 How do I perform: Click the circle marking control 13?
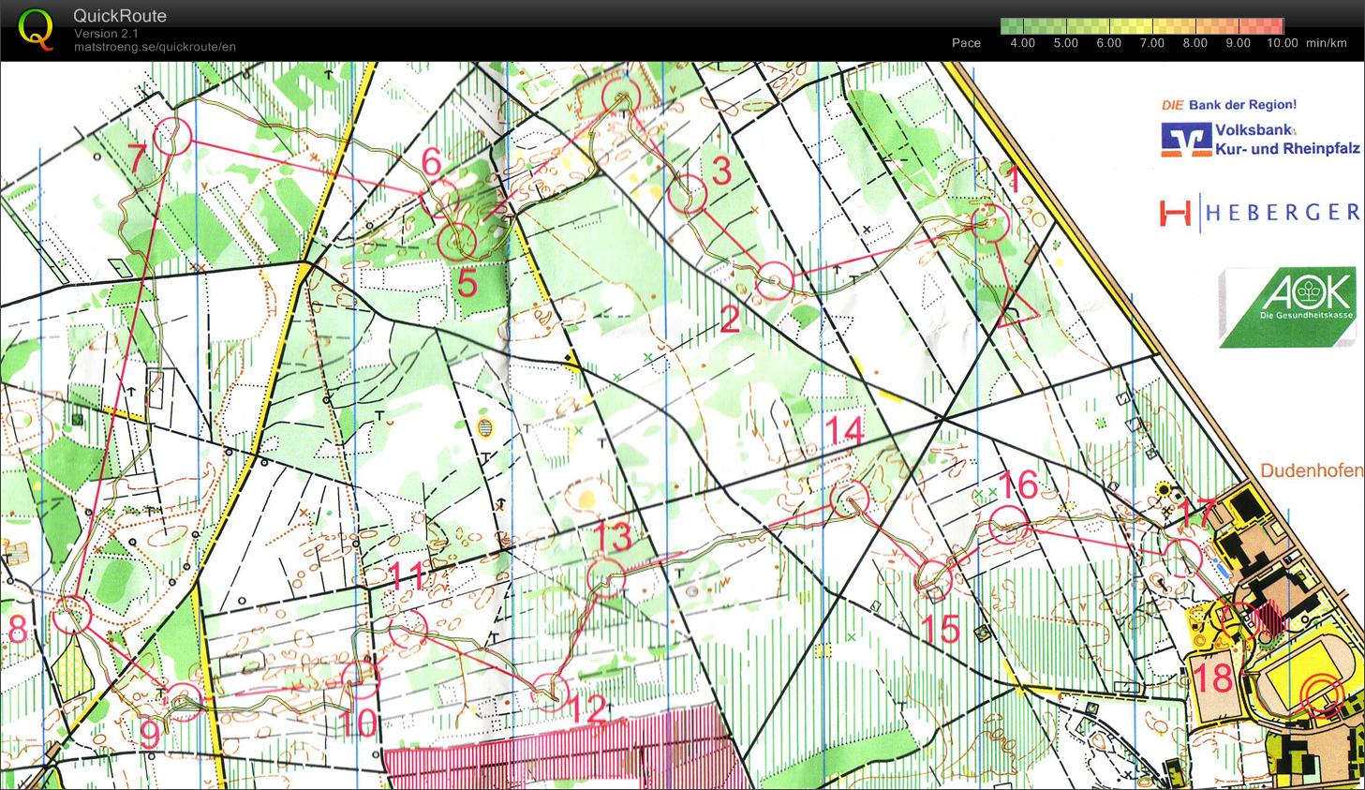coord(605,575)
